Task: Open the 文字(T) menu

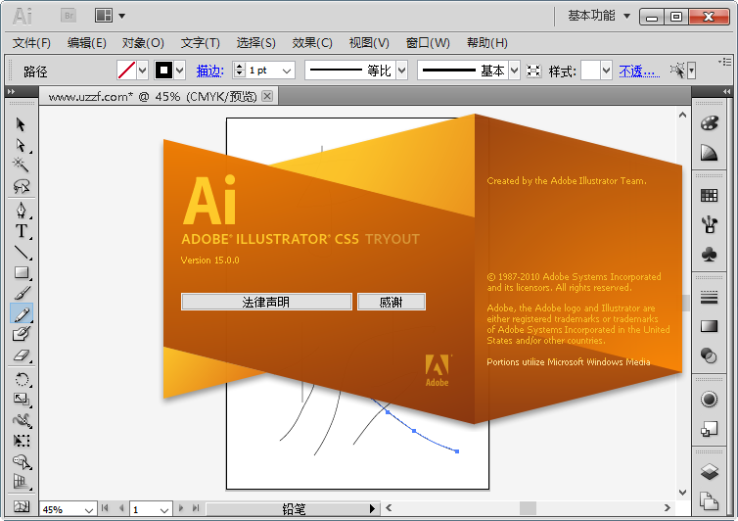Action: pos(200,43)
